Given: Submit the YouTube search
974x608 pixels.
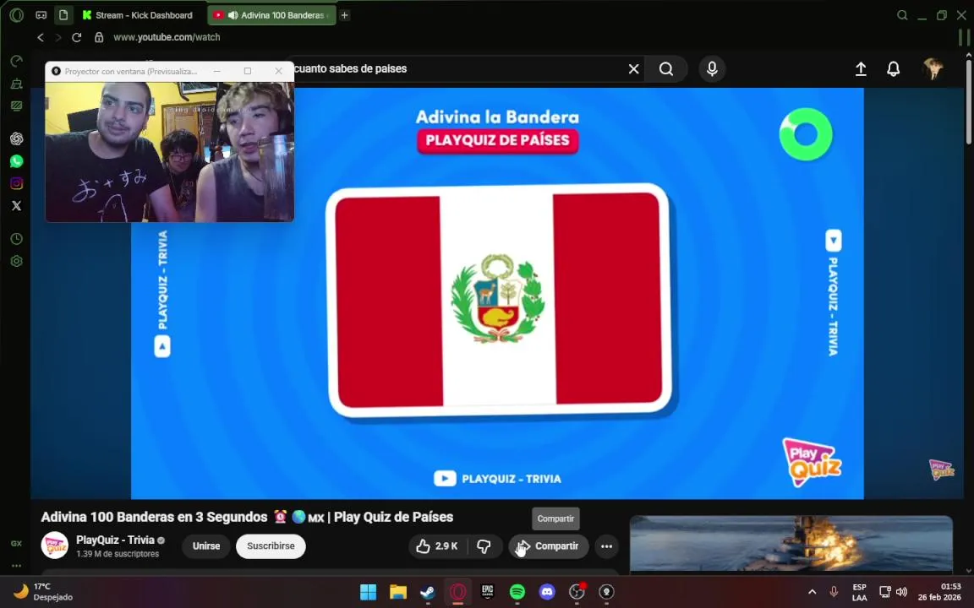Looking at the screenshot, I should (666, 69).
